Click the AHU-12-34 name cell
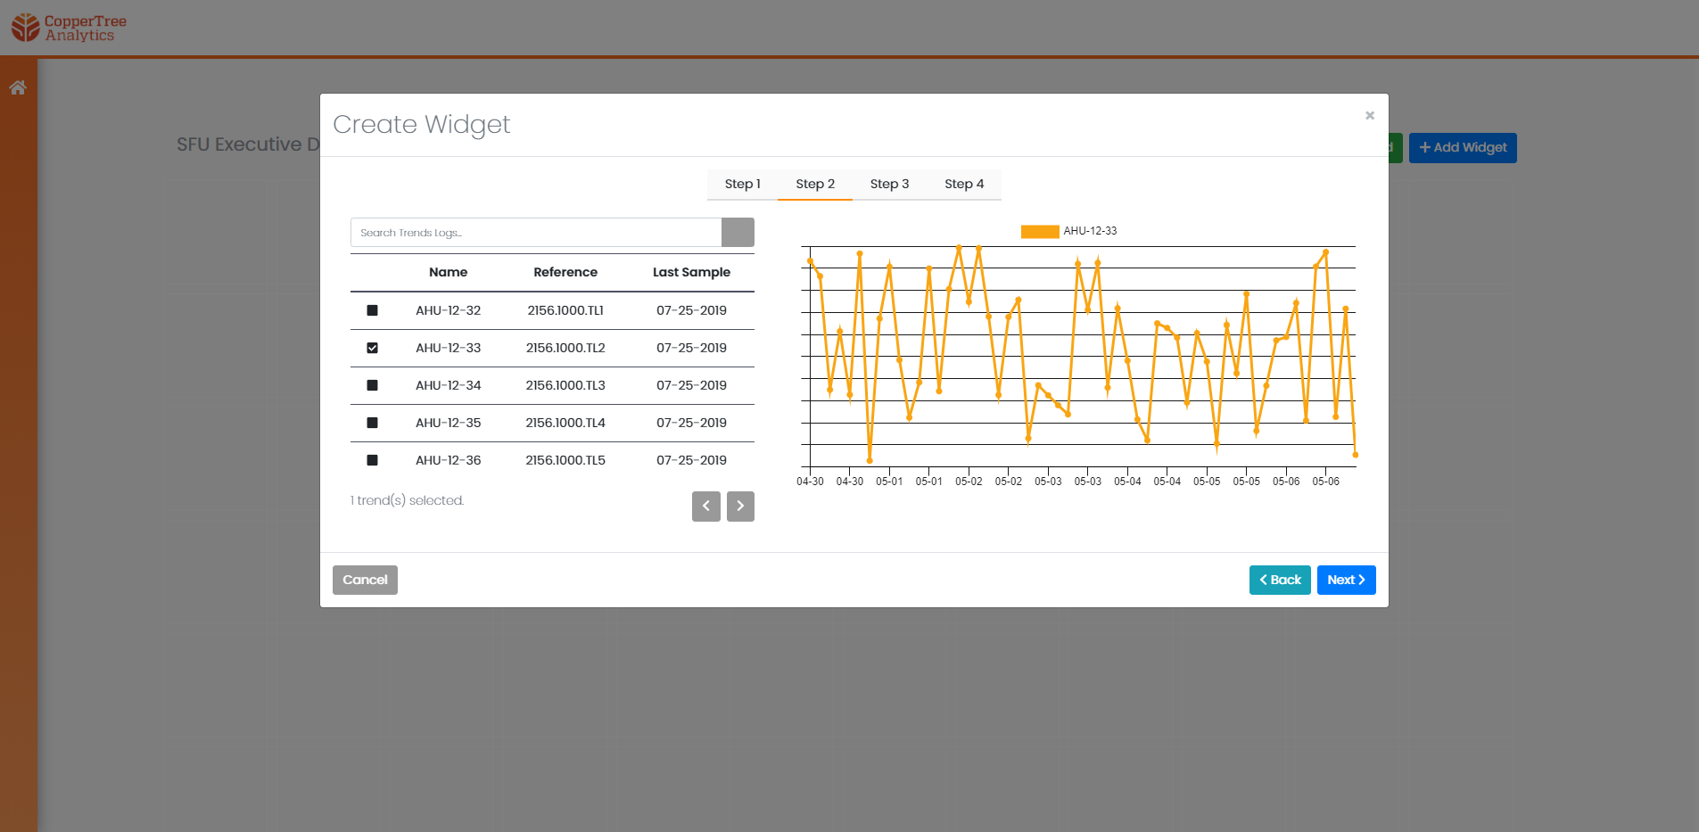 pos(448,385)
